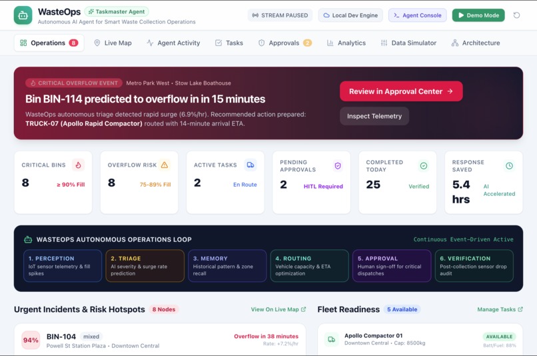Click the robot icon in Autonomous Operations Loop header
Viewport: 537px width, 356px height.
pyautogui.click(x=28, y=239)
